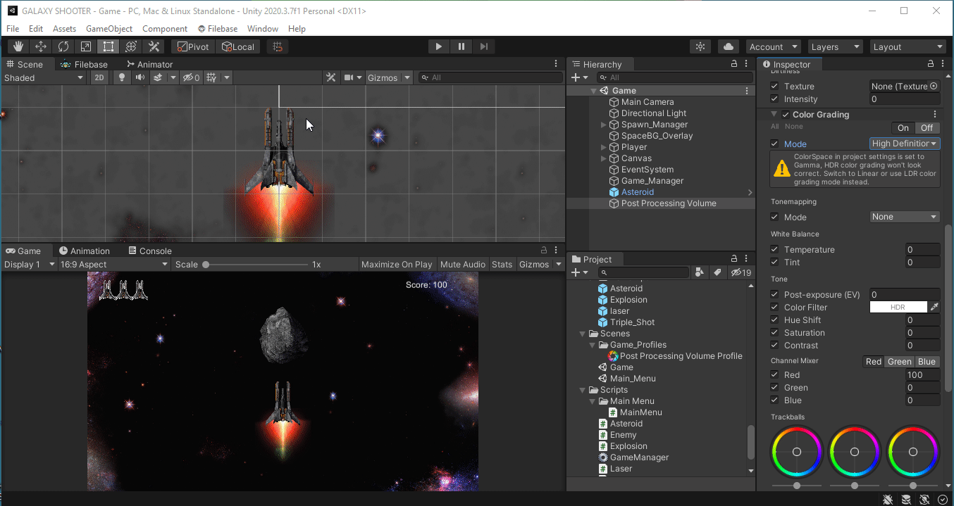Viewport: 954px width, 506px height.
Task: Toggle scene audio speaker icon
Action: click(140, 77)
